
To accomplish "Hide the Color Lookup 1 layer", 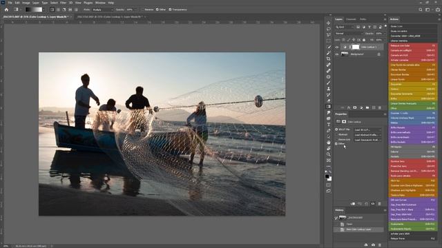I will click(x=337, y=47).
